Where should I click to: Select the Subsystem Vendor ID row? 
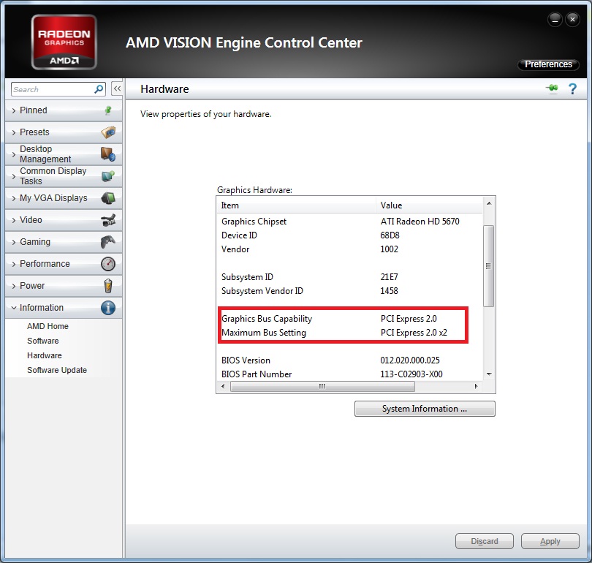pos(350,291)
